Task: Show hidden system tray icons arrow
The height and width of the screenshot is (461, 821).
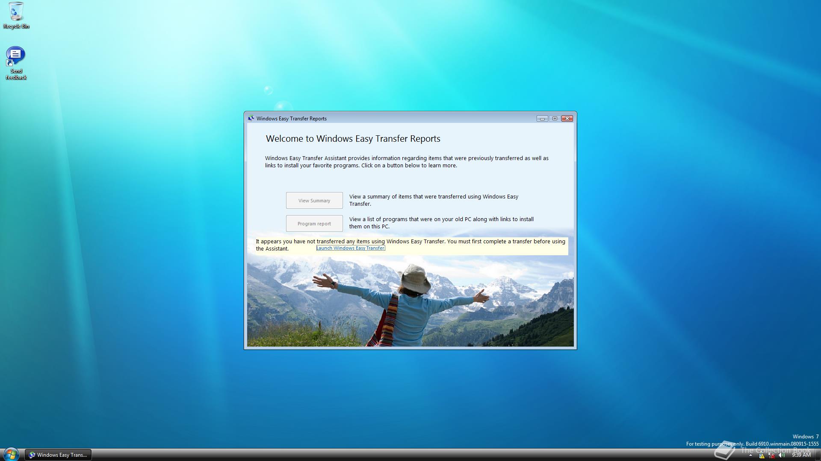Action: pos(750,455)
